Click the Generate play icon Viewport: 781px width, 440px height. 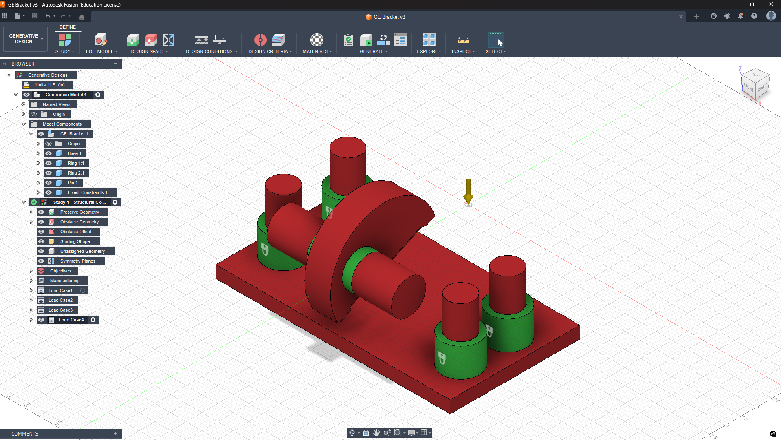pyautogui.click(x=366, y=40)
